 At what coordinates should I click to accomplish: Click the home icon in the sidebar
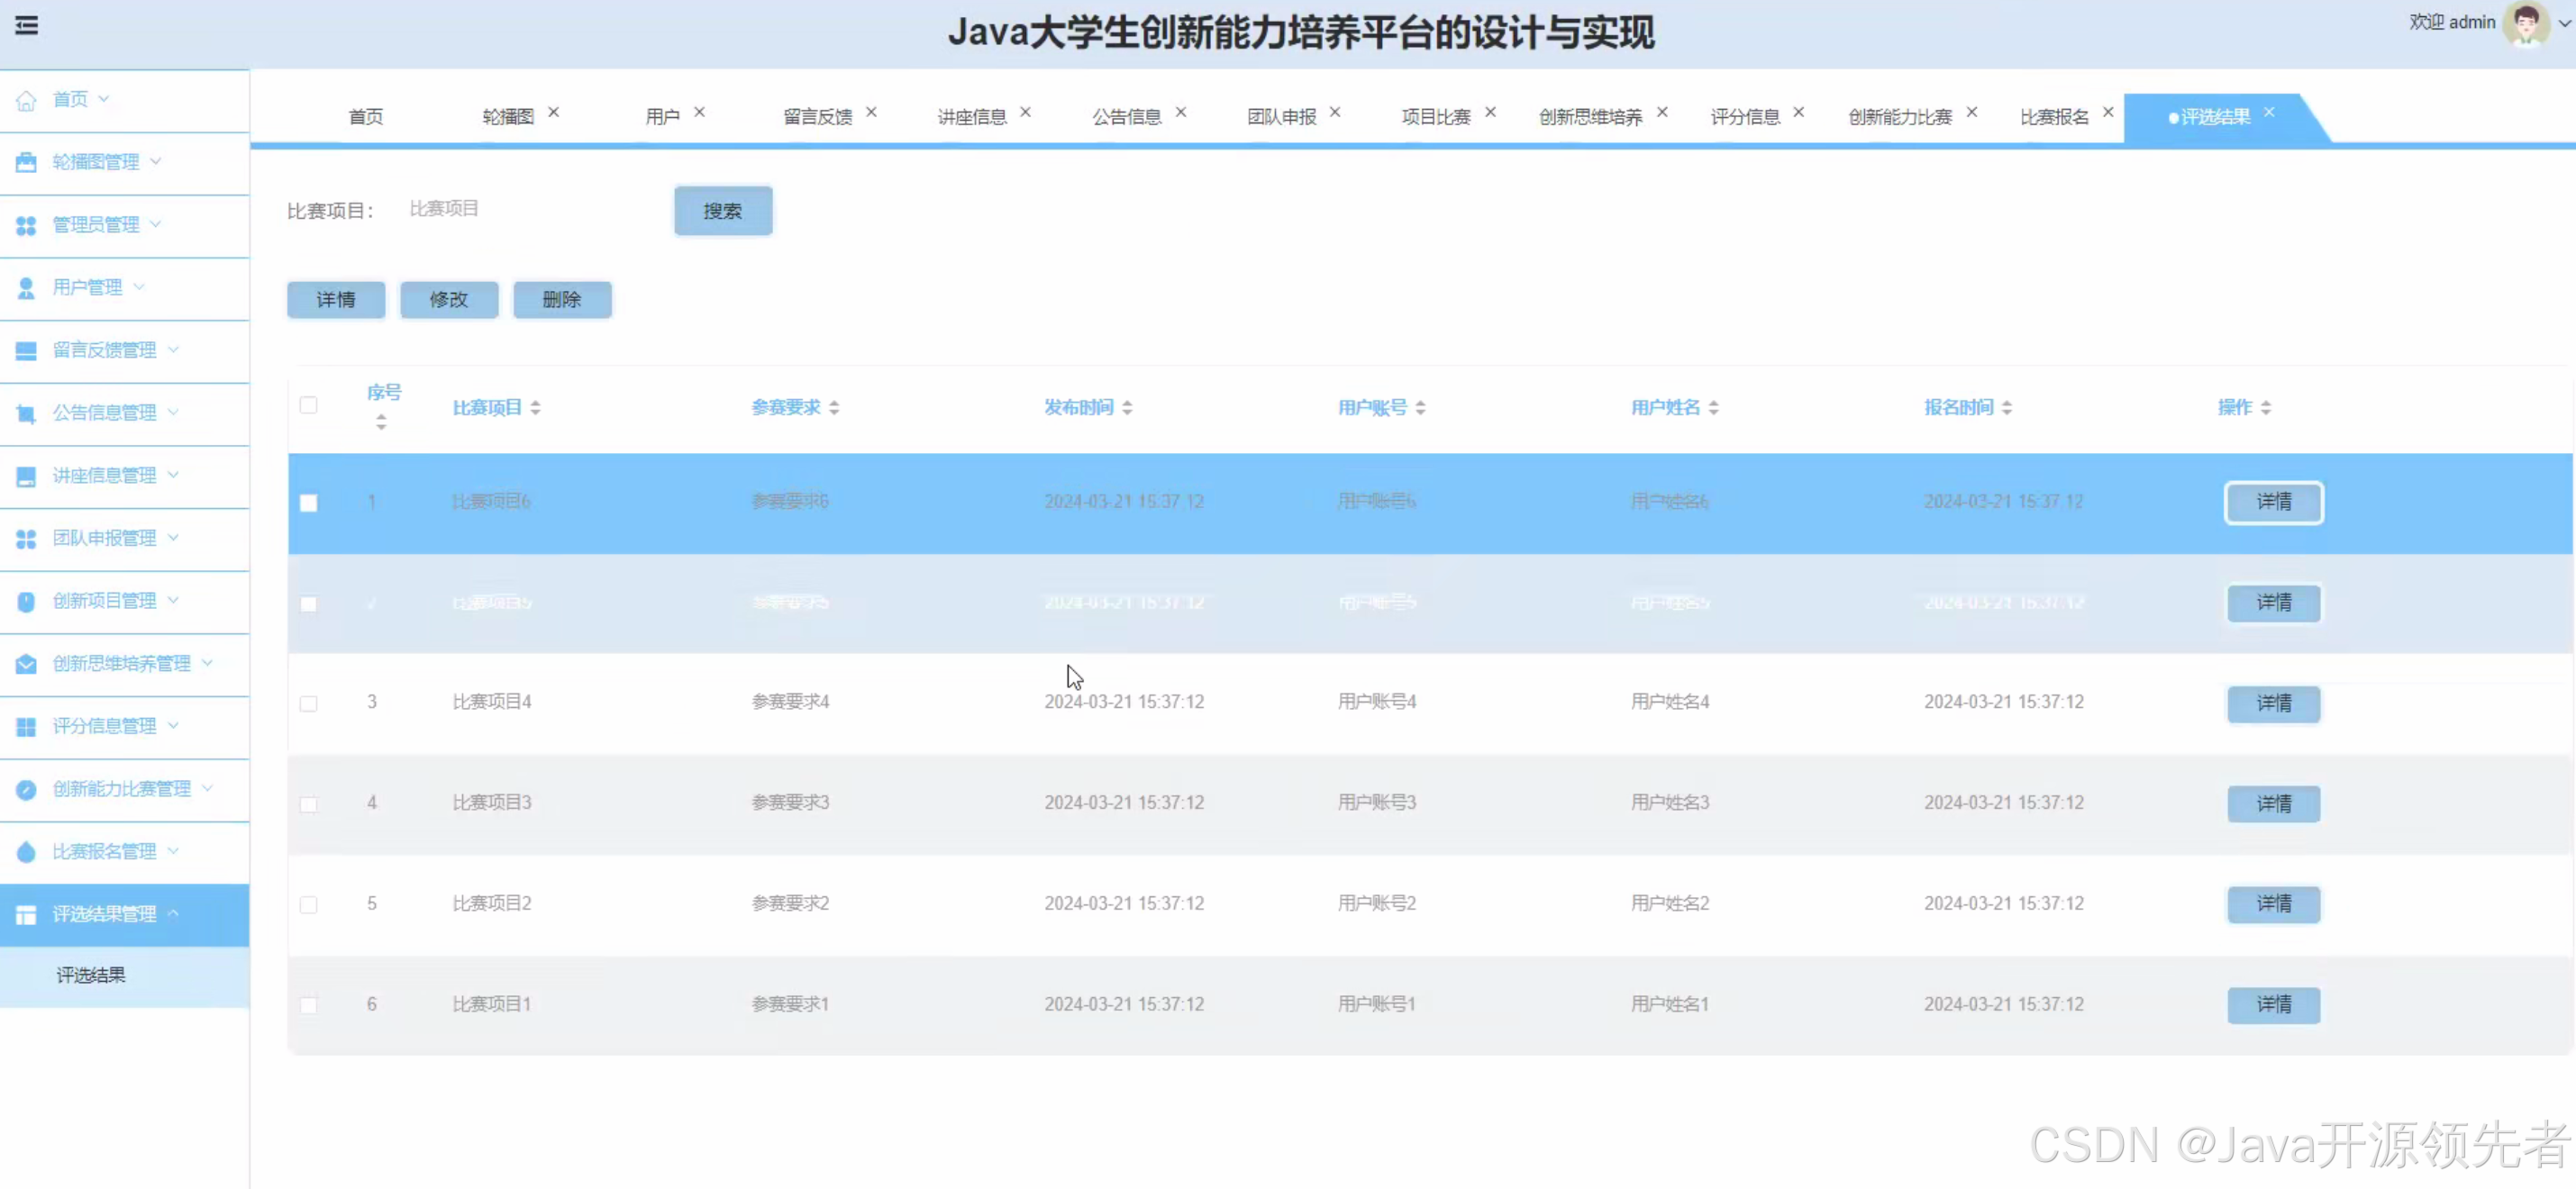click(26, 100)
